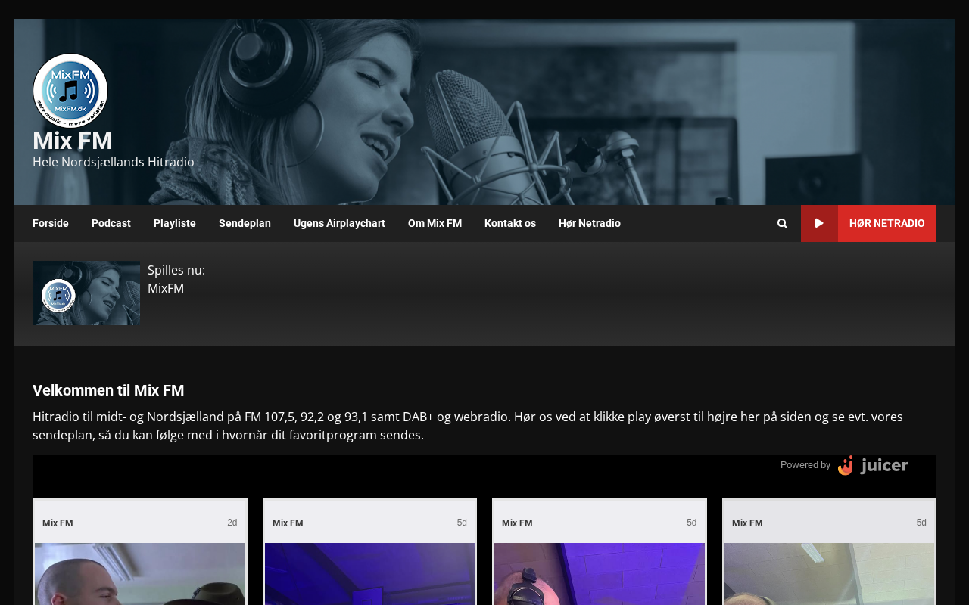Image resolution: width=969 pixels, height=605 pixels.
Task: Open the Forside menu item
Action: click(x=51, y=224)
